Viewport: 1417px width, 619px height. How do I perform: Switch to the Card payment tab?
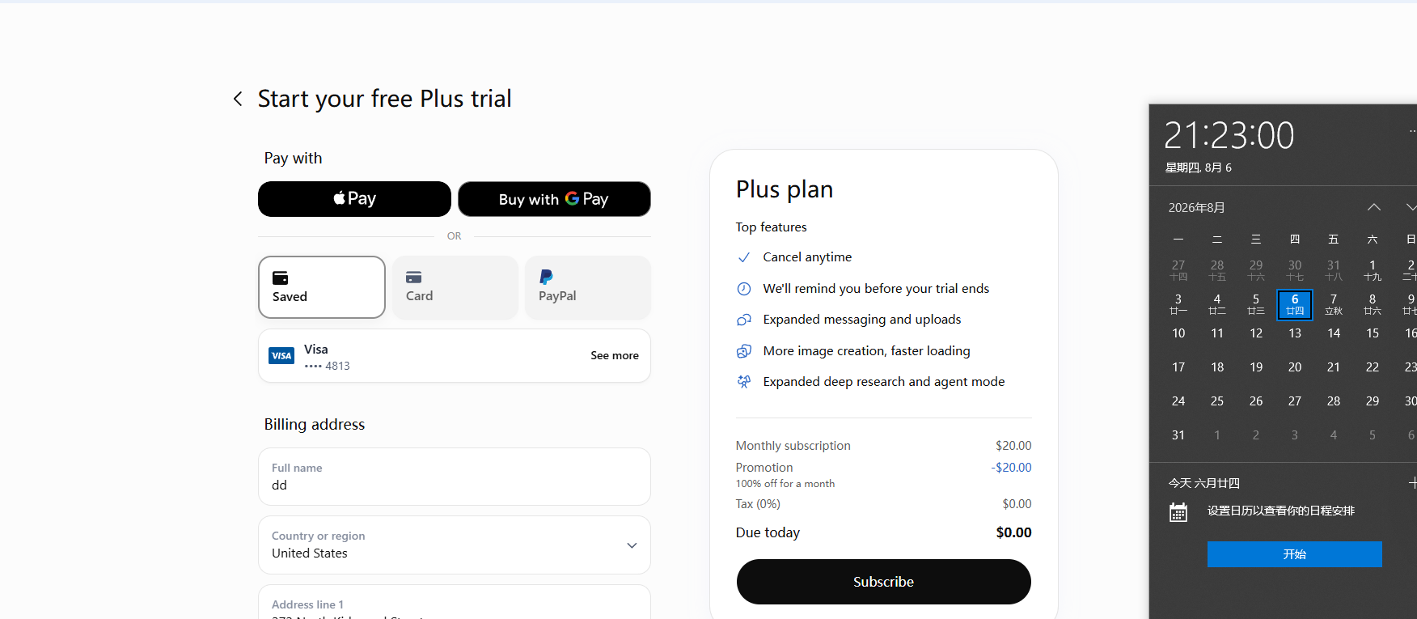pos(455,287)
